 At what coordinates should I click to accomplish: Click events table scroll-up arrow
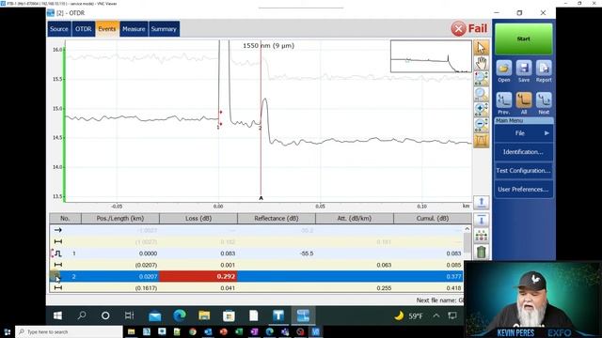click(x=467, y=229)
